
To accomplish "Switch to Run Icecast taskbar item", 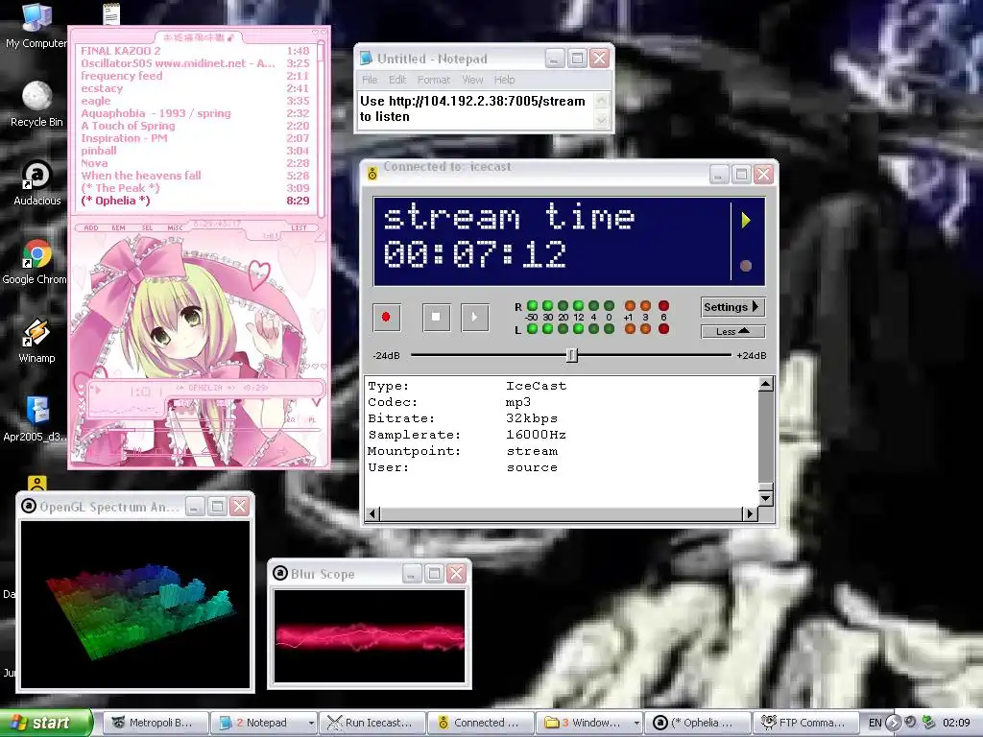I will pyautogui.click(x=372, y=723).
